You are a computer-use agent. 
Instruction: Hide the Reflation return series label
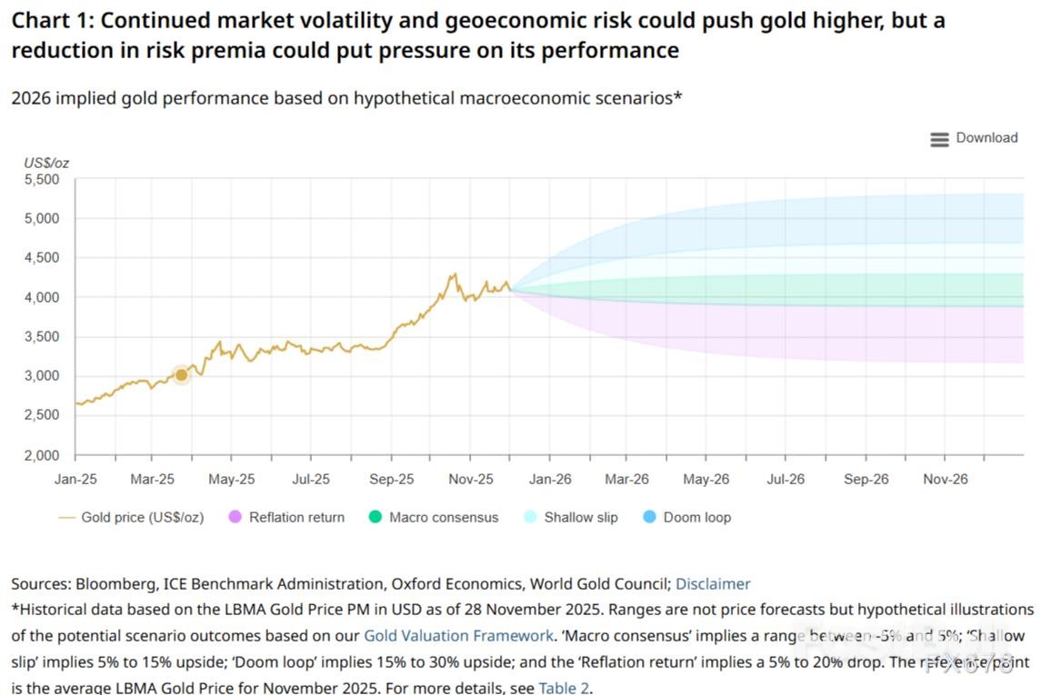[x=296, y=518]
